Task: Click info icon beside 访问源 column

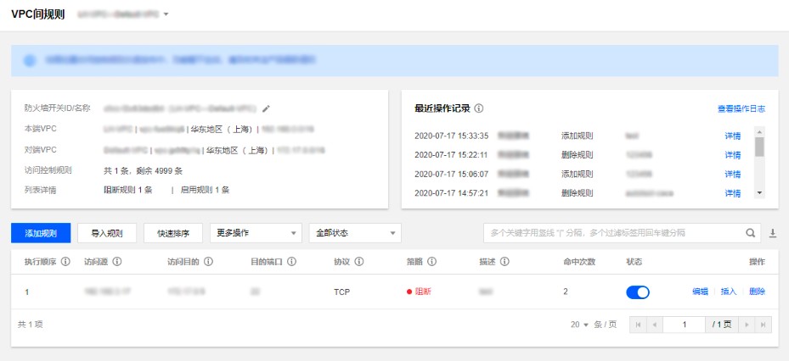Action: 117,262
